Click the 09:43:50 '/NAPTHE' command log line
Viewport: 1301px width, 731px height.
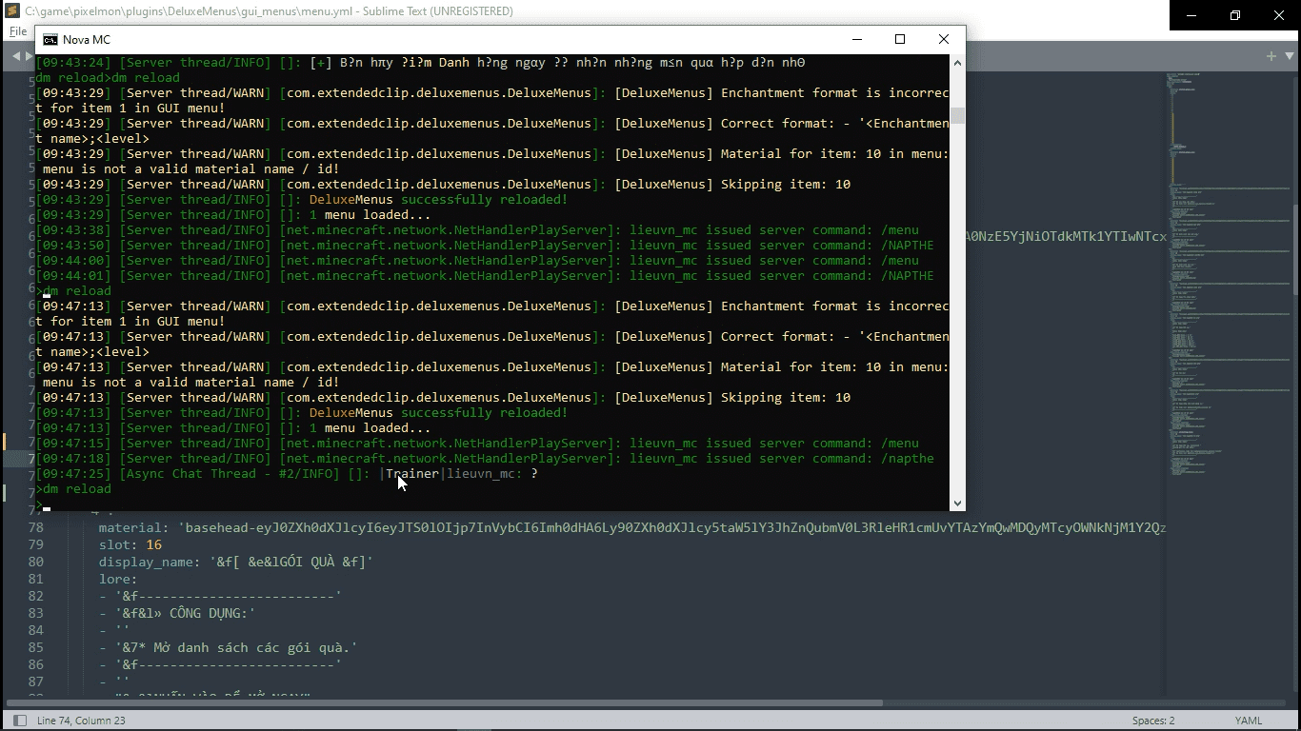[485, 245]
